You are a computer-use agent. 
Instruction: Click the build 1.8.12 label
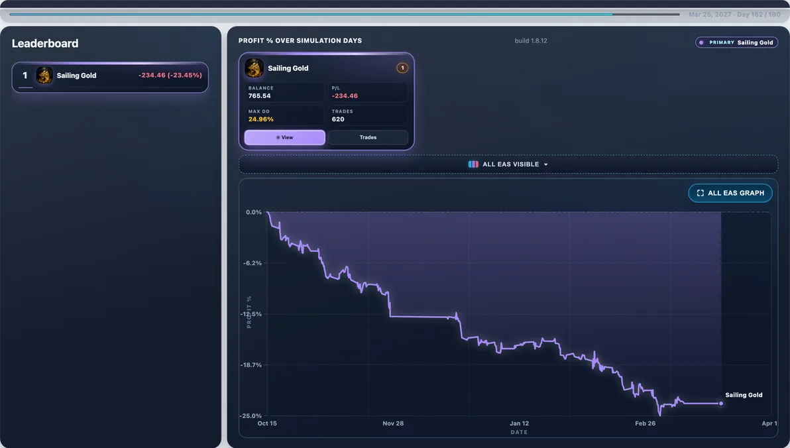[x=530, y=41]
